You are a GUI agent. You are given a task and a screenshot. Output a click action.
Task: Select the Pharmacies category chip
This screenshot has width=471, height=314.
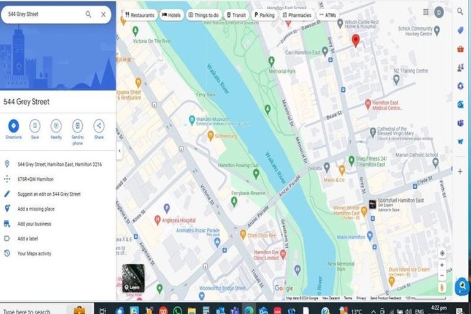point(297,15)
